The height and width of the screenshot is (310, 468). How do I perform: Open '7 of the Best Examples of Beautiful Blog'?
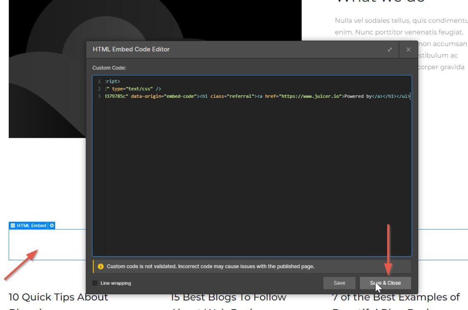point(395,297)
